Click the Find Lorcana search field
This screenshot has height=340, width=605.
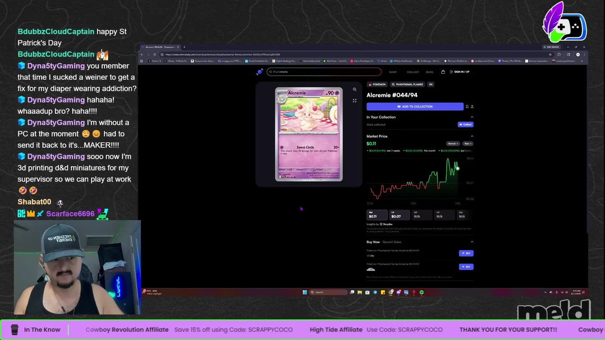coord(324,72)
